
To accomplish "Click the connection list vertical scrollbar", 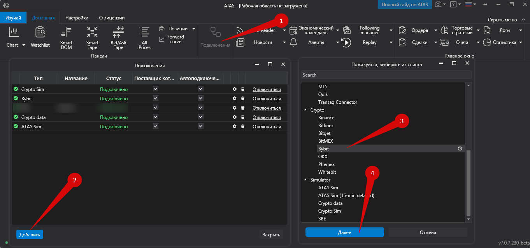I will (469, 183).
